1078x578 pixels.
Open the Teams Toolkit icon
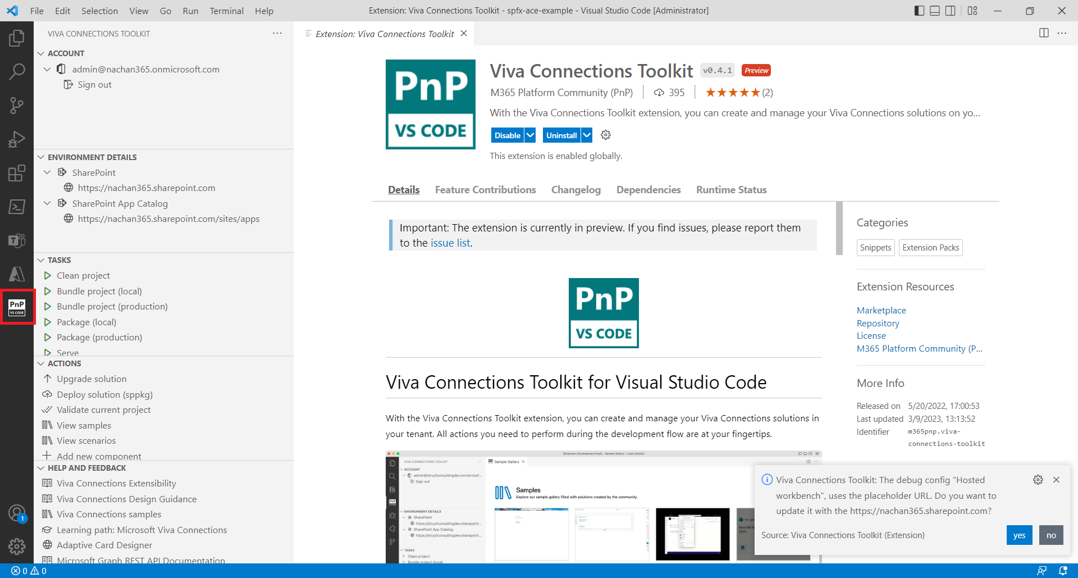[x=17, y=240]
